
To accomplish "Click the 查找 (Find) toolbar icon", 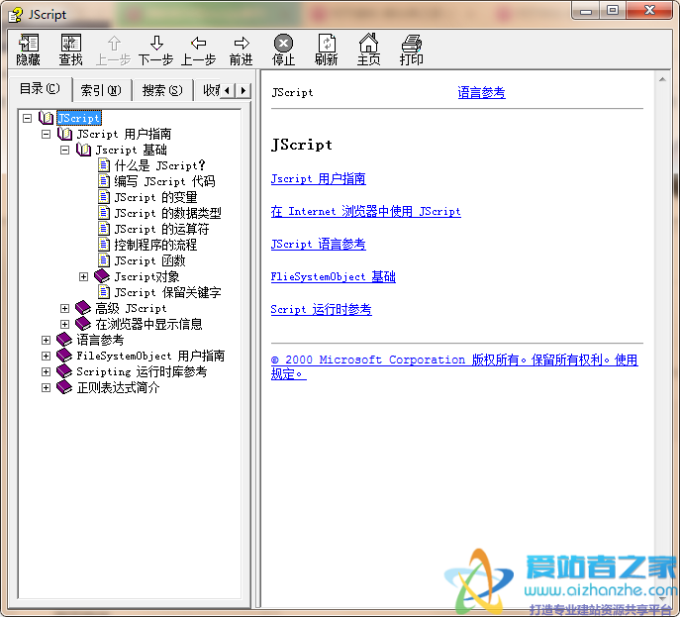I will click(x=70, y=43).
